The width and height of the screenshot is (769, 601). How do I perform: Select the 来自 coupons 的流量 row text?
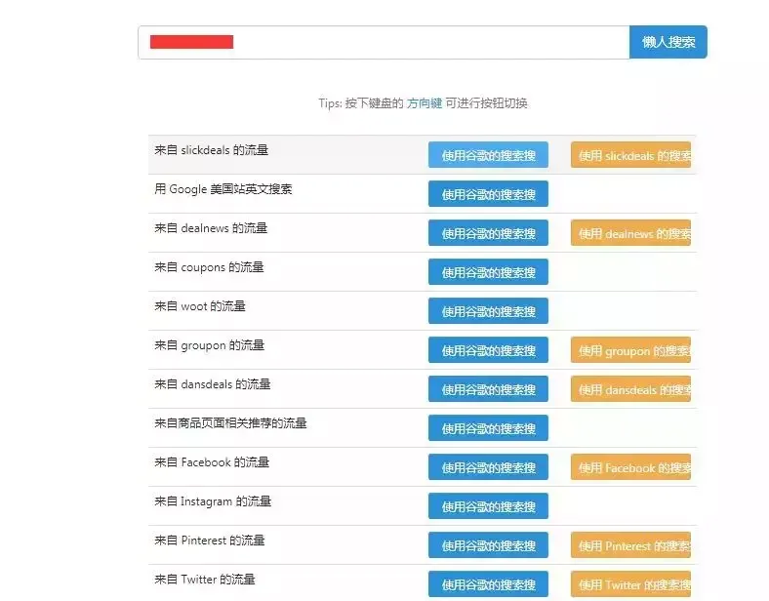210,267
